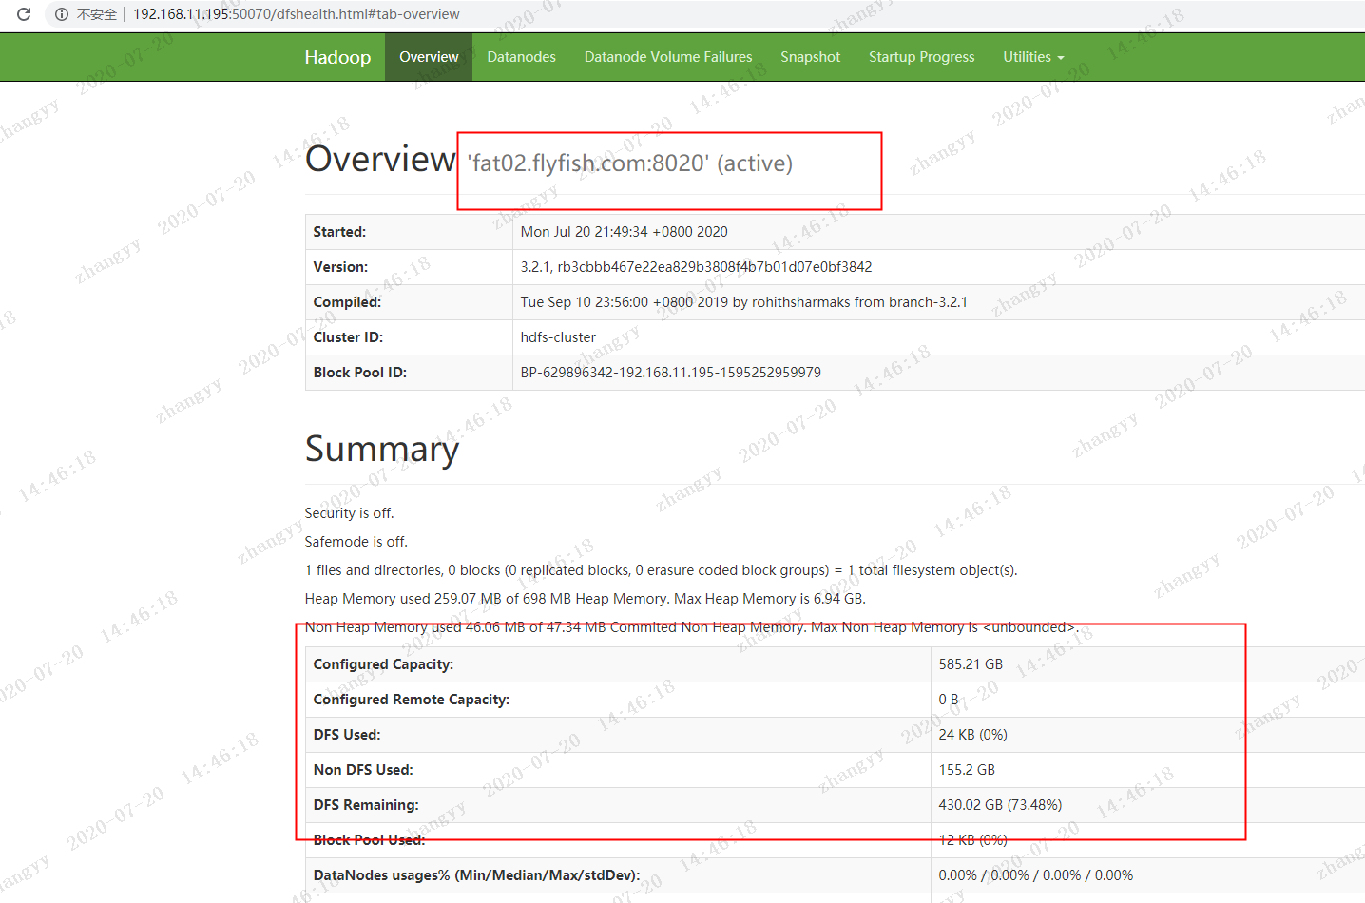Click the 不安全 not-secure label
The image size is (1365, 903).
coord(97,14)
